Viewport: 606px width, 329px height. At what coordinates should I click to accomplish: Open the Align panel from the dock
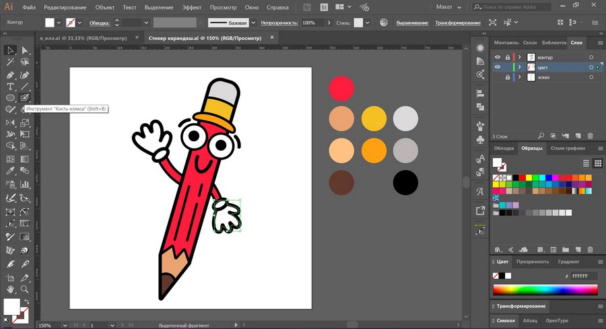click(480, 94)
